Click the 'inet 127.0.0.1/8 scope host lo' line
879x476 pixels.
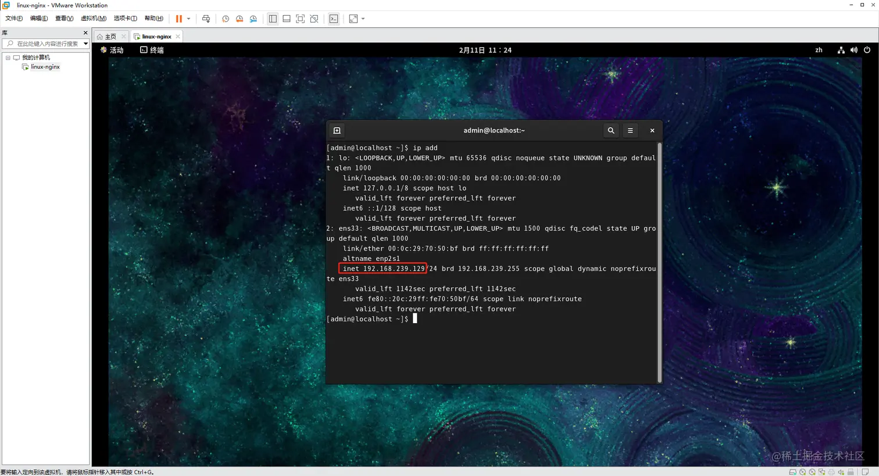(405, 188)
